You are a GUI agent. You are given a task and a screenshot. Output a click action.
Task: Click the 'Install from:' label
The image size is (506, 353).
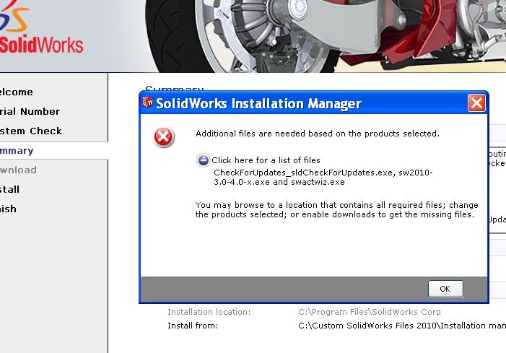click(193, 326)
